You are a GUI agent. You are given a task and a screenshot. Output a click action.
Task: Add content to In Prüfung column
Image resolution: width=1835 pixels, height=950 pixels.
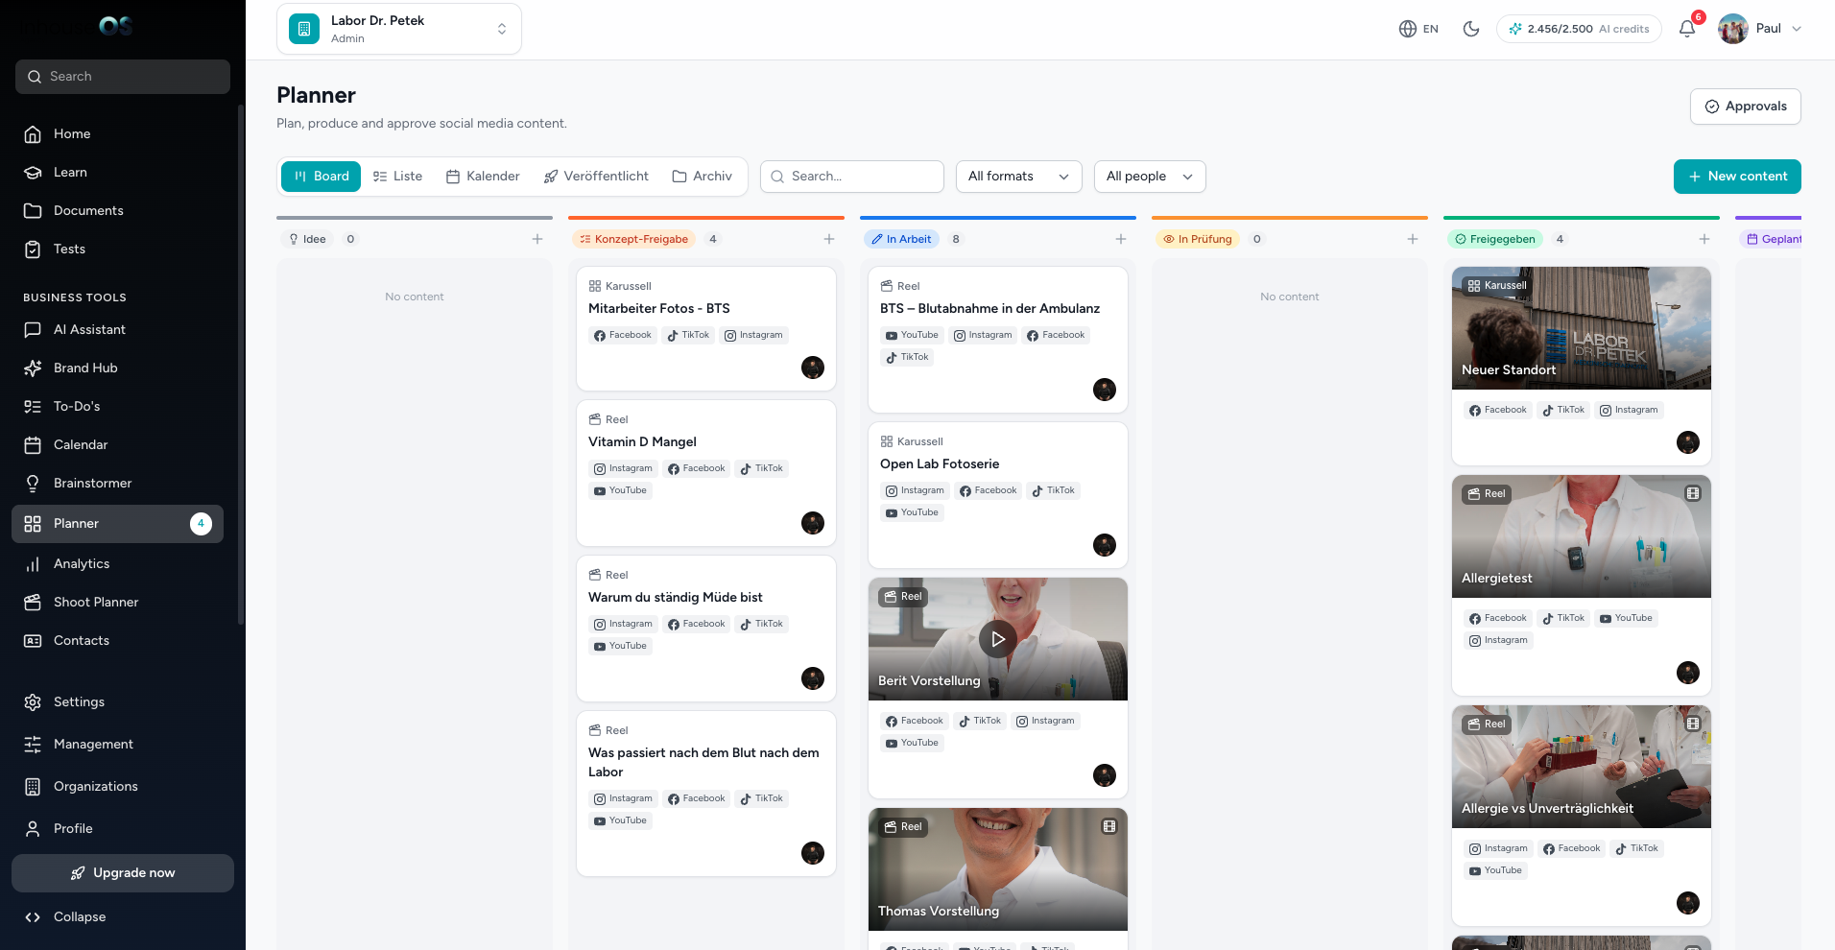click(x=1413, y=239)
